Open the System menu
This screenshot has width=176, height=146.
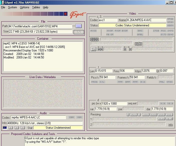13,8
